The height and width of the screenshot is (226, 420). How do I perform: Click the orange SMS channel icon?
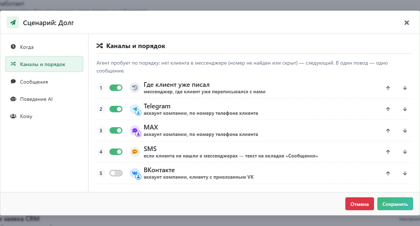135,152
